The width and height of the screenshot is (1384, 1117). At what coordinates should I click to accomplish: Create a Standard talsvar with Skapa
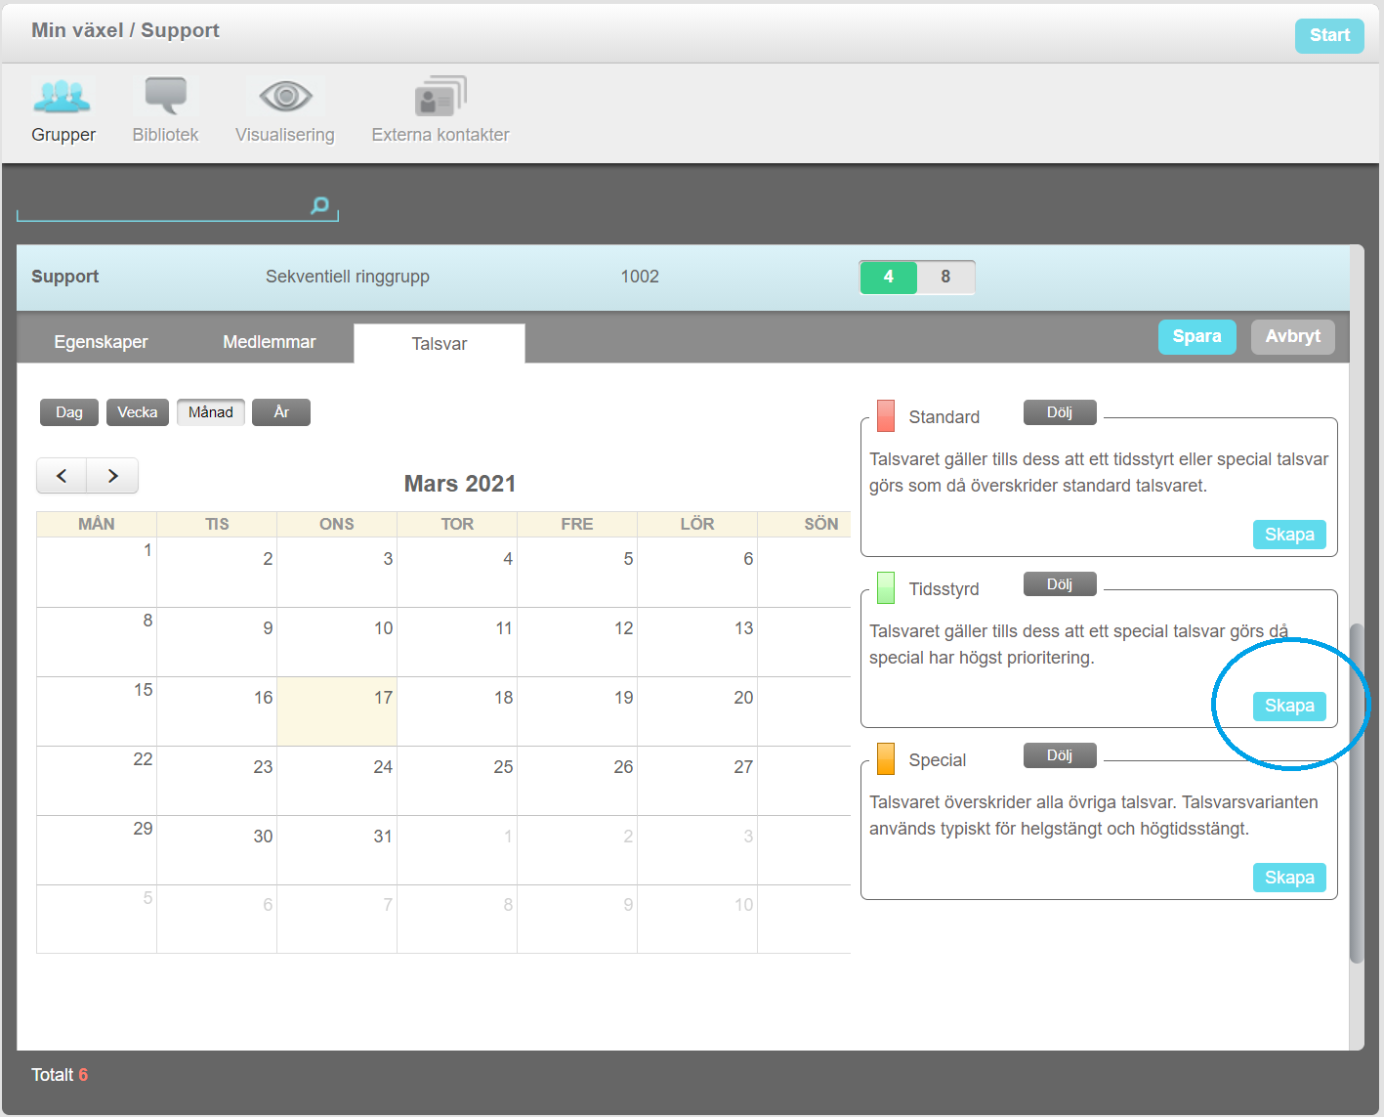pyautogui.click(x=1289, y=535)
